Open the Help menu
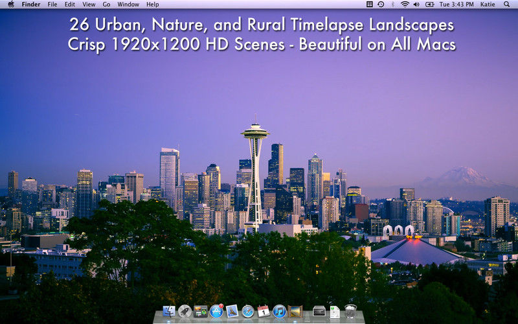 (x=153, y=5)
